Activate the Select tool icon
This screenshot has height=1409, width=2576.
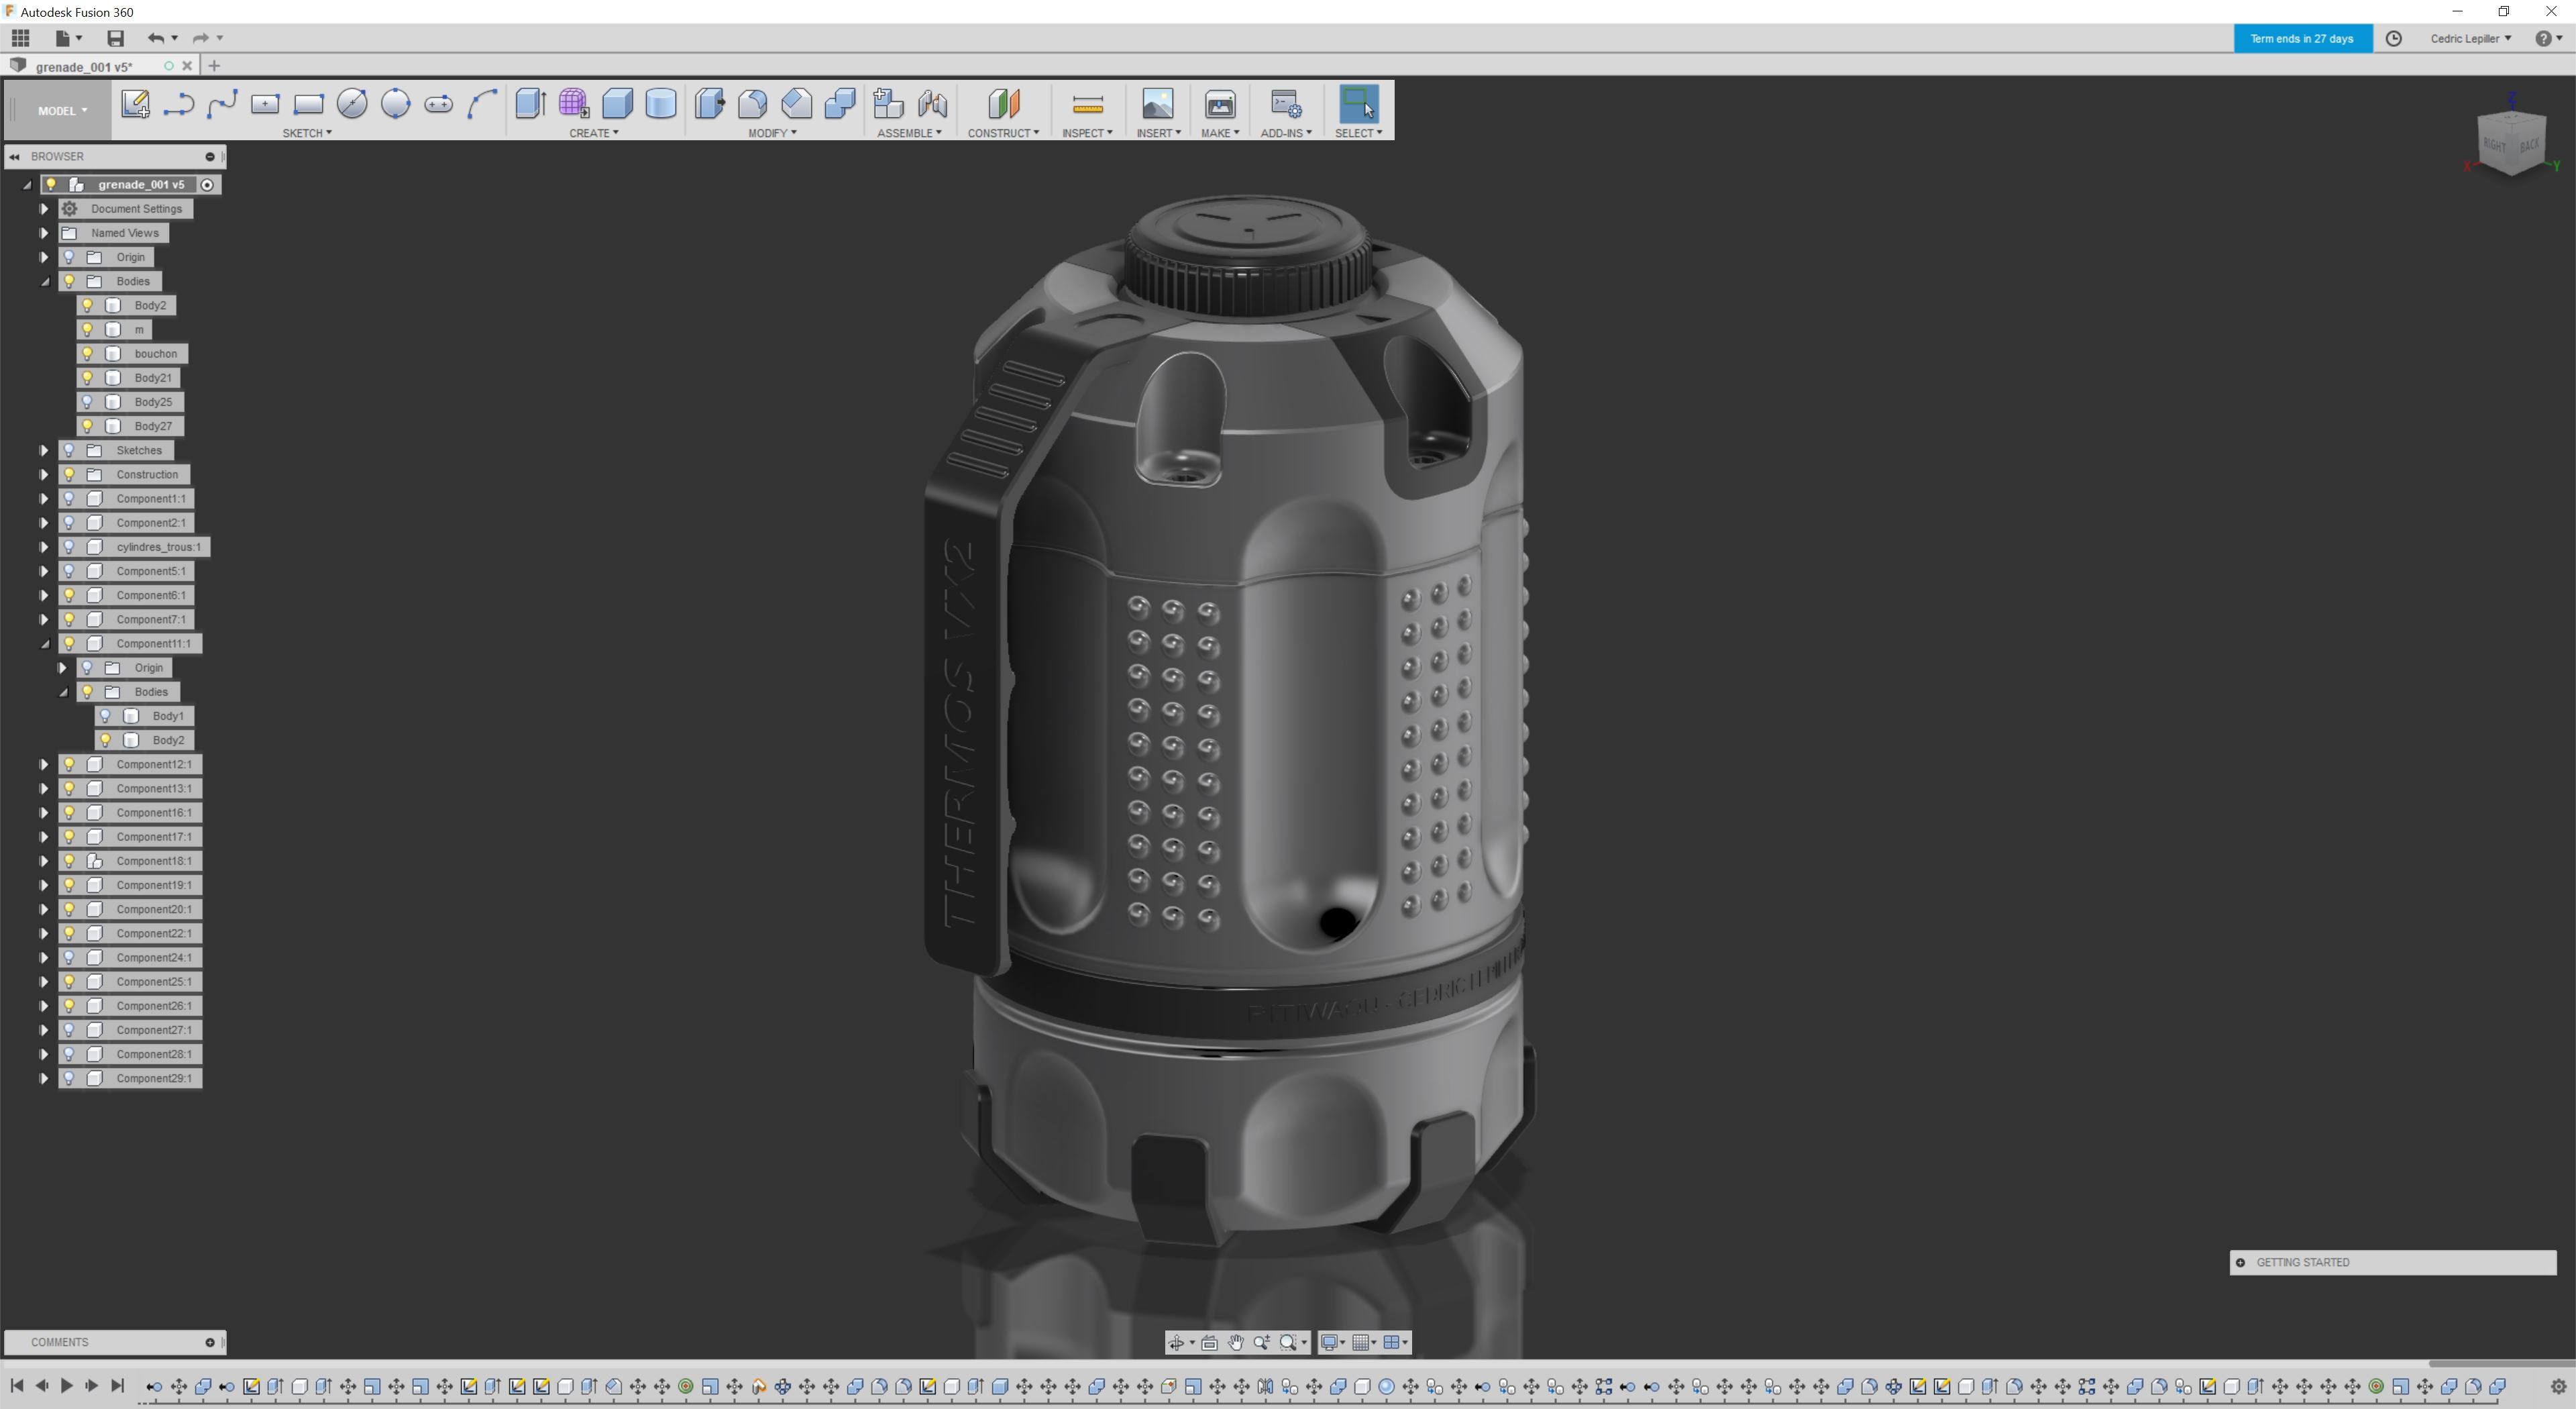click(x=1358, y=104)
